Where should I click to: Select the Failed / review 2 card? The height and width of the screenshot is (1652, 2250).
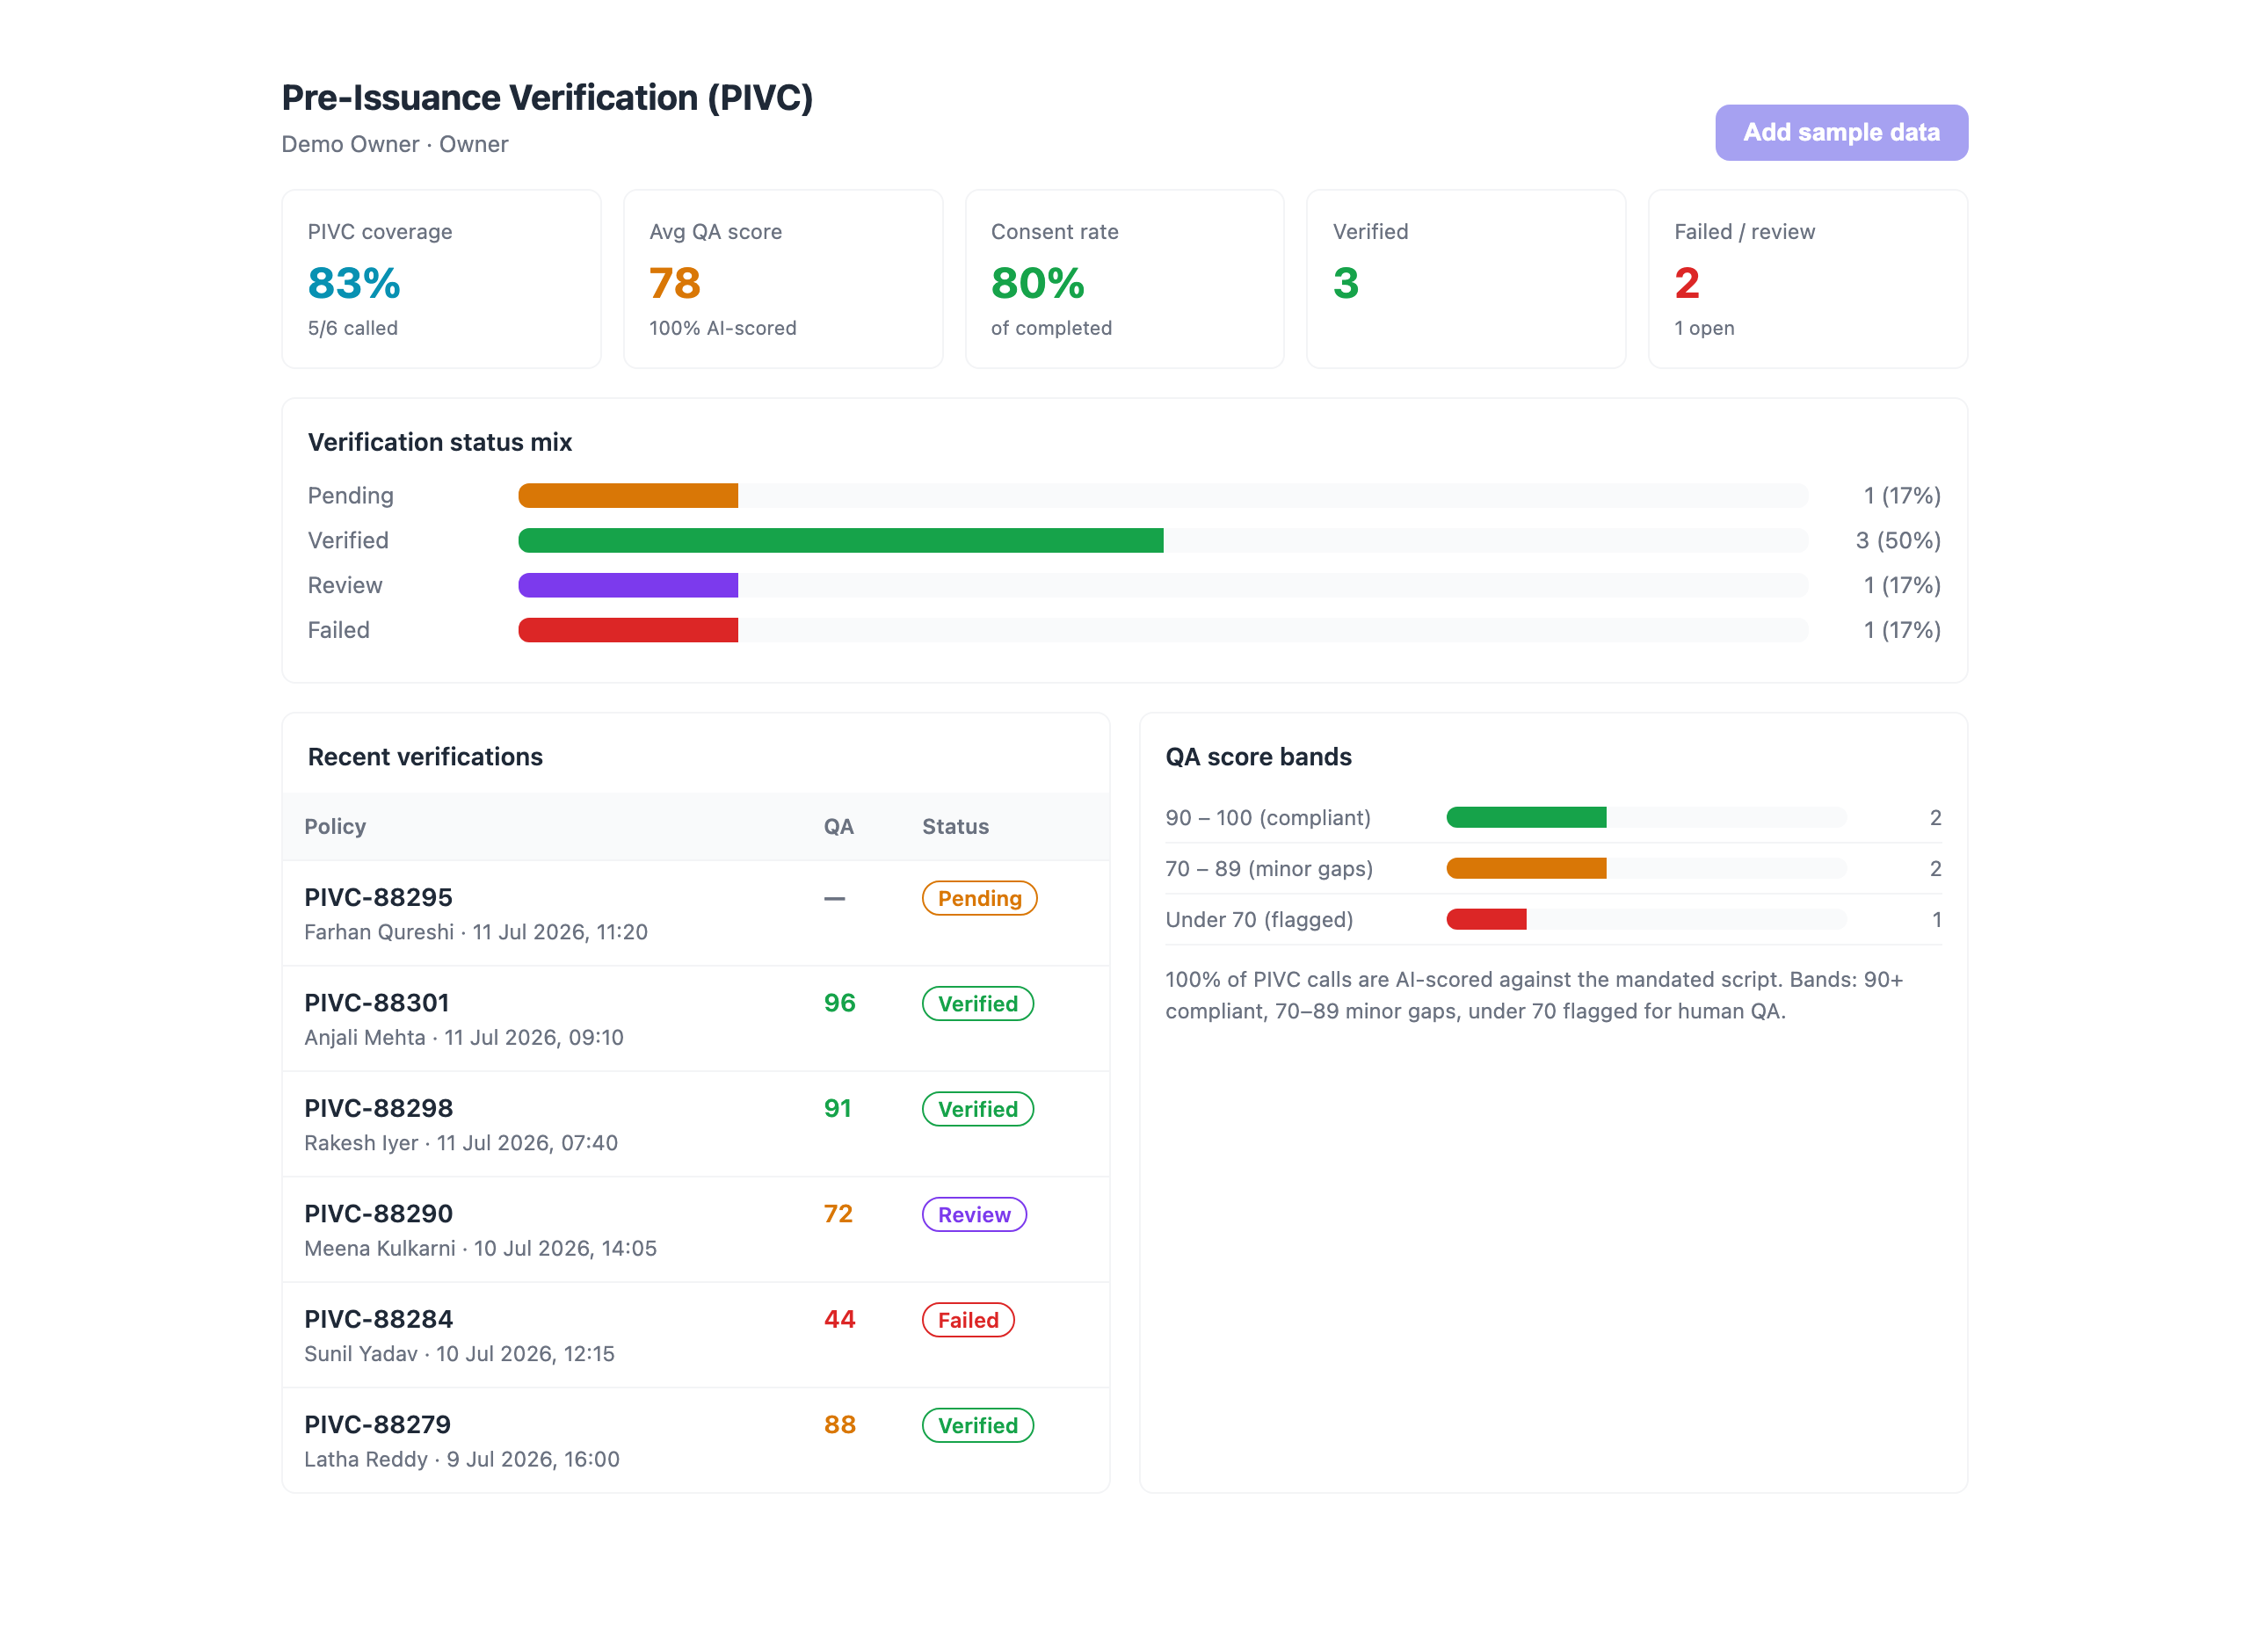tap(1808, 279)
